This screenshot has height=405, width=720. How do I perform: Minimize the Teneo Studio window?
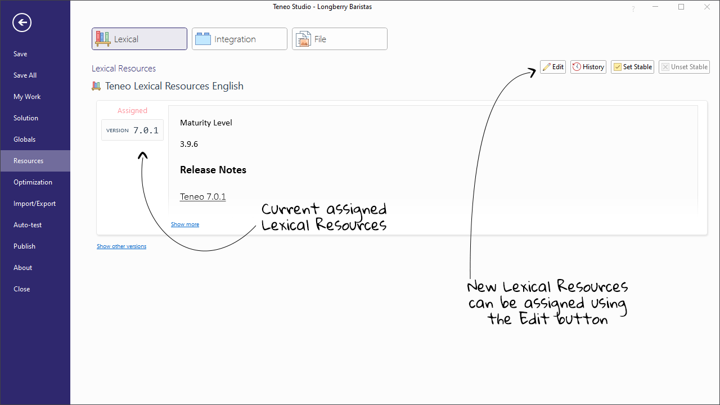(x=656, y=7)
